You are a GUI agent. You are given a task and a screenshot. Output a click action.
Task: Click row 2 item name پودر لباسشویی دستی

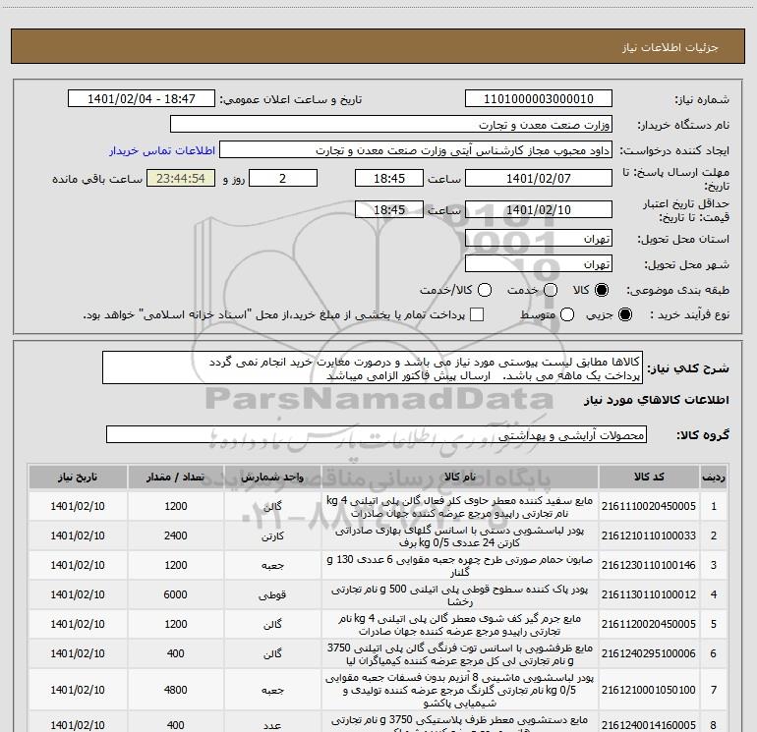[x=460, y=536]
